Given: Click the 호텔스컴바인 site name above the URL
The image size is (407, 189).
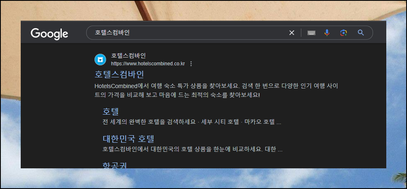Looking at the screenshot, I should (x=128, y=56).
